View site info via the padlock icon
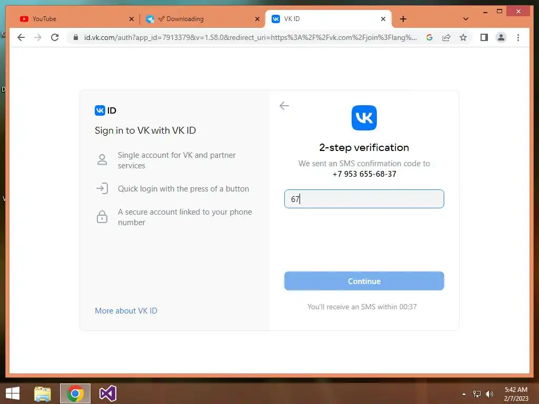This screenshot has height=404, width=539. (76, 37)
